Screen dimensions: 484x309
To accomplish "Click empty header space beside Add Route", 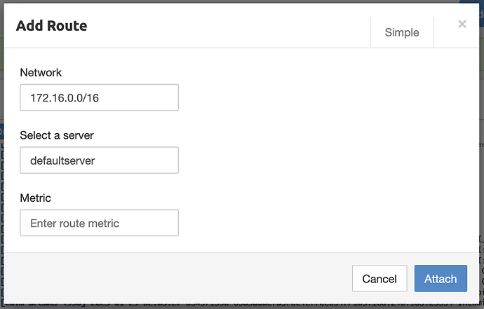I will point(224,27).
